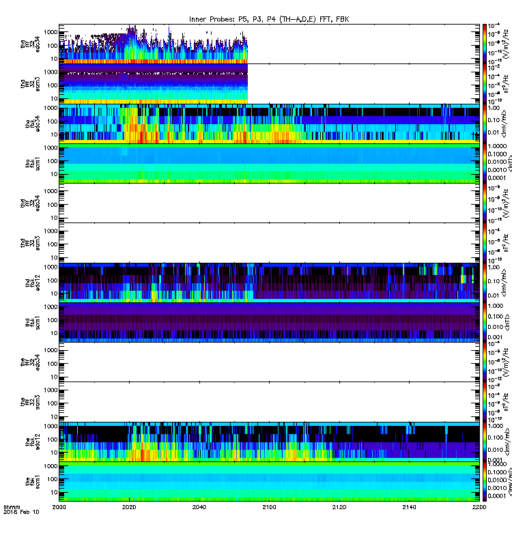
Task: Click the tha fff scm3 spectrogram data
Action: click(x=153, y=84)
